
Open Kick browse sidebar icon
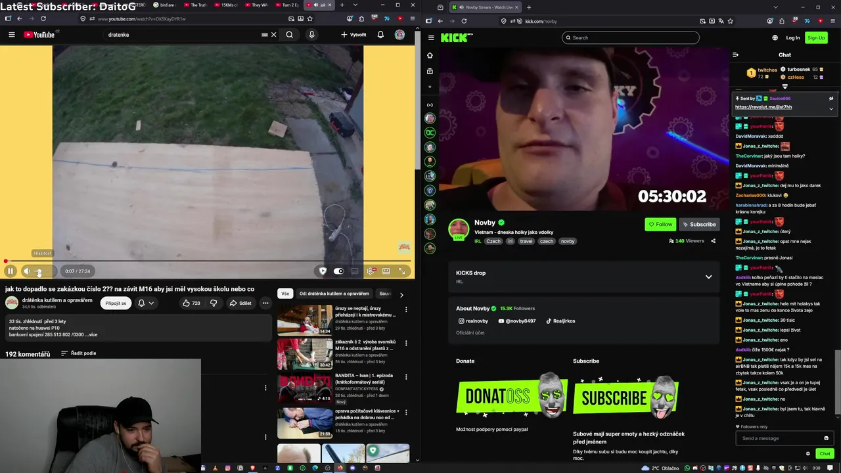[x=430, y=71]
